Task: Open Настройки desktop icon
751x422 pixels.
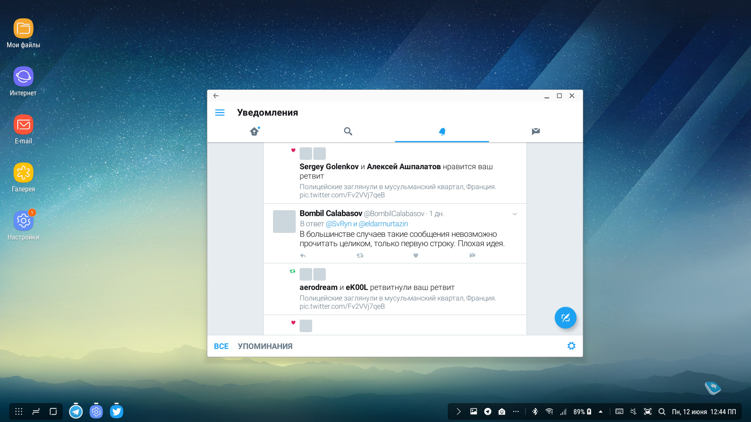Action: click(x=23, y=225)
